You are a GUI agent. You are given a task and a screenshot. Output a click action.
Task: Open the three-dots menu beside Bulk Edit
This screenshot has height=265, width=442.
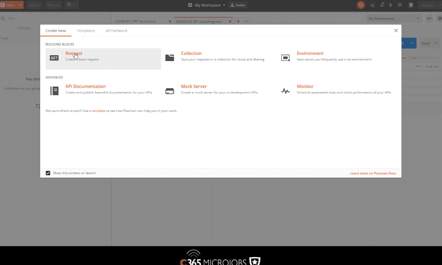(x=418, y=67)
